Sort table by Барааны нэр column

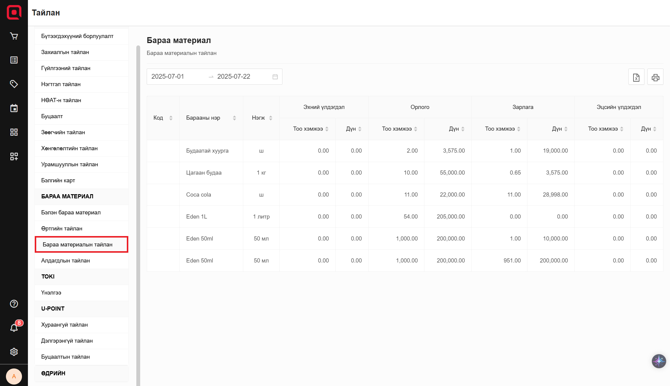click(x=234, y=118)
